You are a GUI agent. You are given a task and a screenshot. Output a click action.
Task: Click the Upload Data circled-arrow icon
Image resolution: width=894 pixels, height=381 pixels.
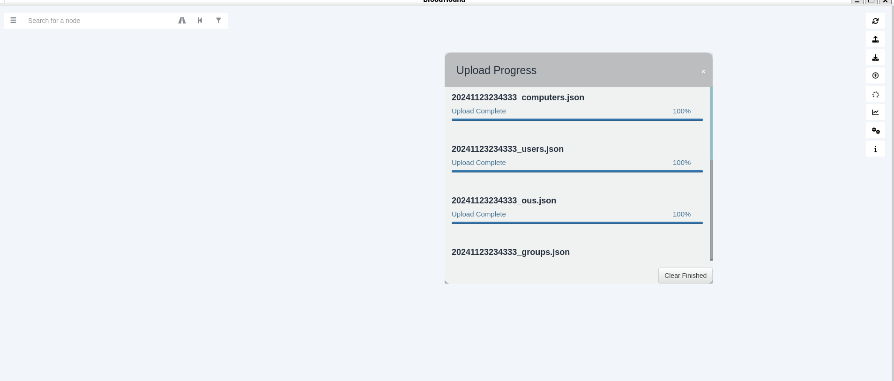click(x=875, y=76)
